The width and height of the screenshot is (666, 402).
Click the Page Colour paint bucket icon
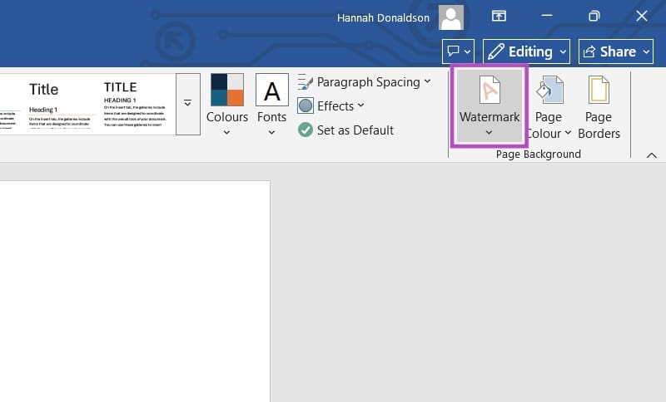click(549, 91)
